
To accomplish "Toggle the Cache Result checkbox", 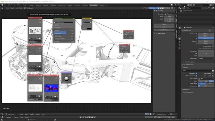I will (x=213, y=76).
